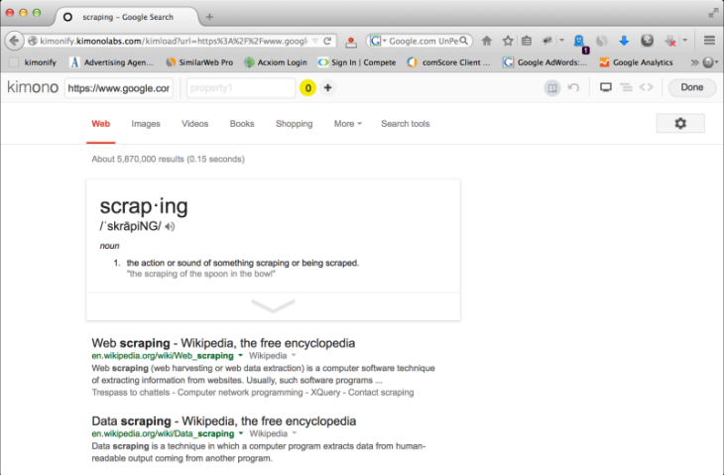This screenshot has height=475, width=724.
Task: Click the Firefox home icon
Action: point(487,41)
